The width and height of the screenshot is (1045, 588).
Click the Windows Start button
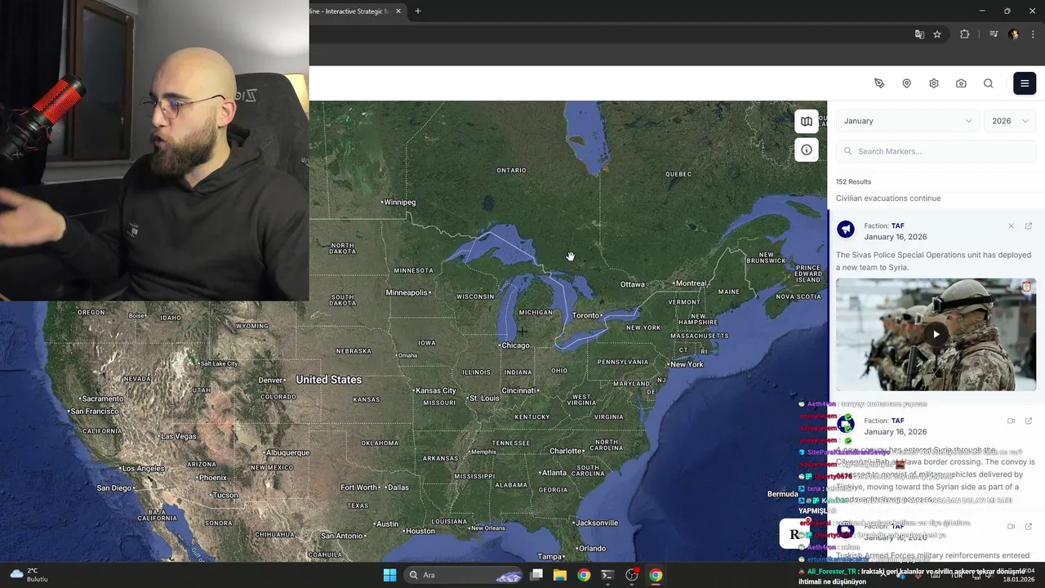(x=389, y=575)
